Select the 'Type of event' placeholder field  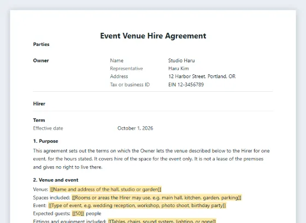tap(137, 206)
